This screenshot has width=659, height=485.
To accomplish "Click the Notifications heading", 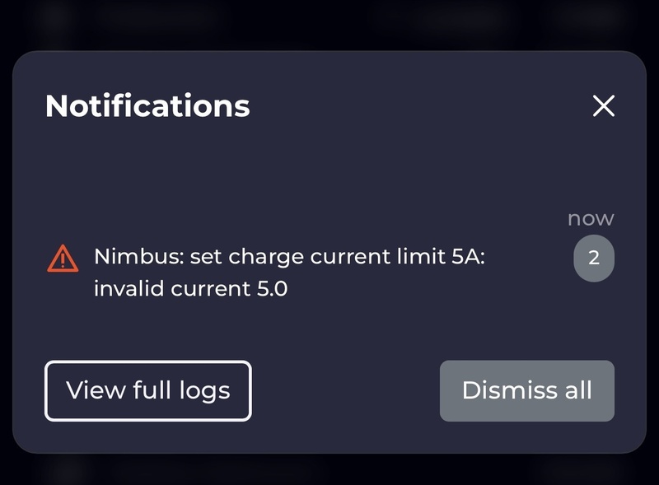I will (147, 105).
